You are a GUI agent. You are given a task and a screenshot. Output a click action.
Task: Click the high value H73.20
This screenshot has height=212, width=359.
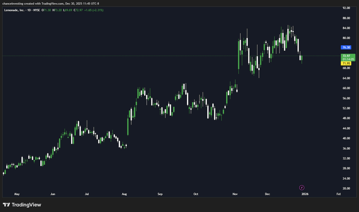[57, 10]
